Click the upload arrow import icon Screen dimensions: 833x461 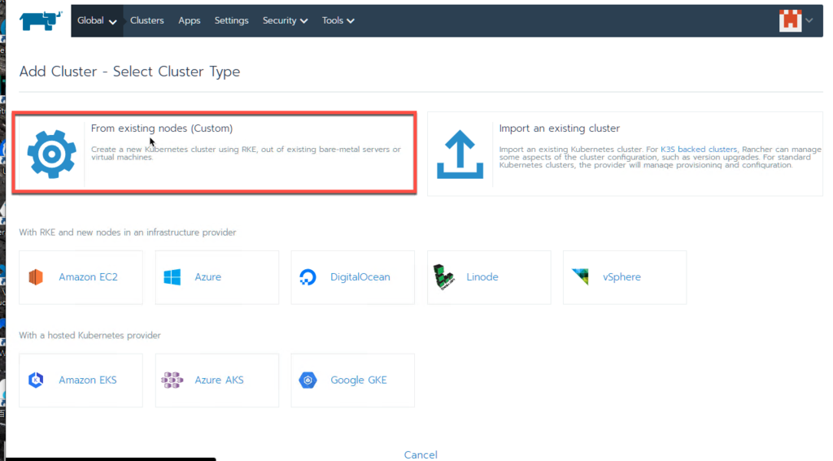tap(460, 154)
